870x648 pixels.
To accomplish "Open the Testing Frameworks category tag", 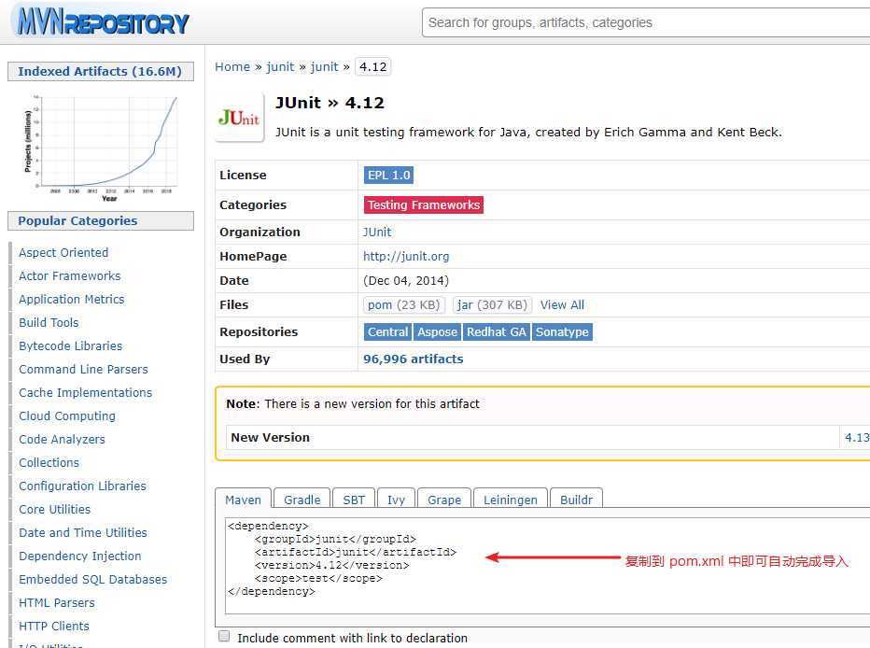I will click(x=424, y=204).
